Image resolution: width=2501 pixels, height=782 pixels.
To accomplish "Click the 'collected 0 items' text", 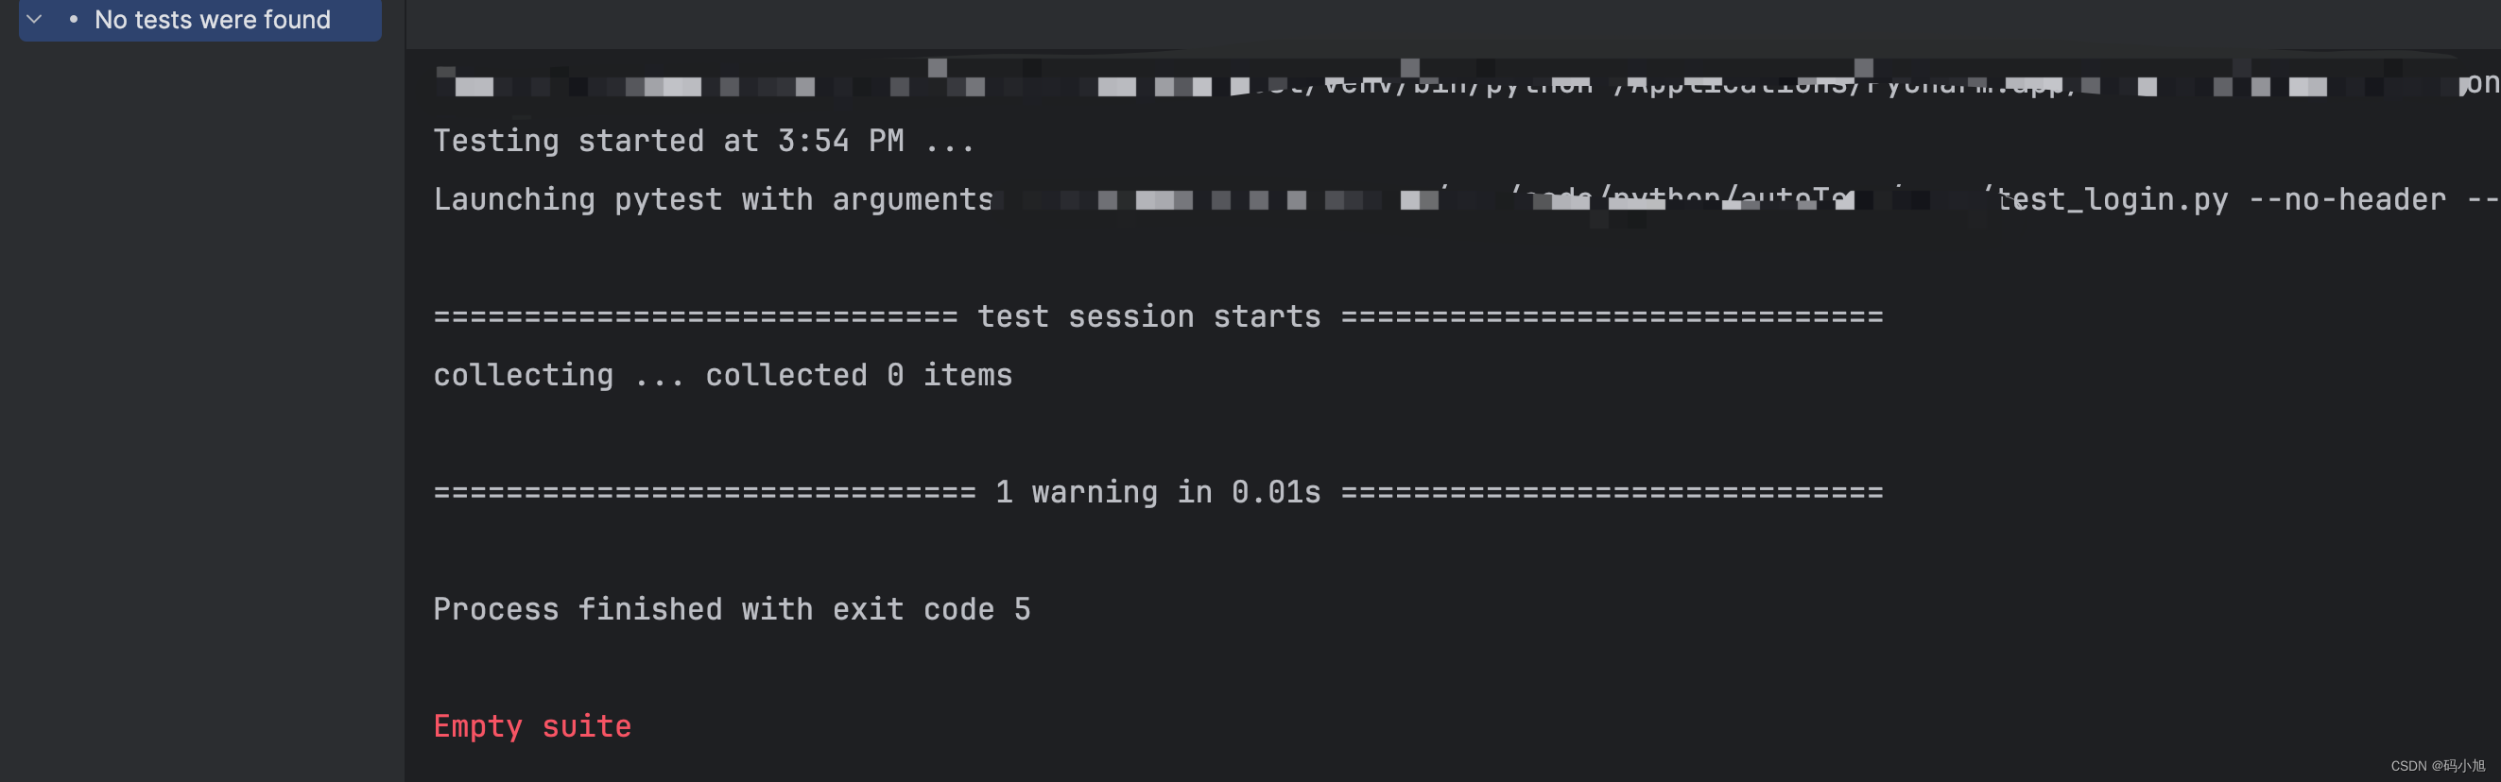I will pyautogui.click(x=856, y=375).
